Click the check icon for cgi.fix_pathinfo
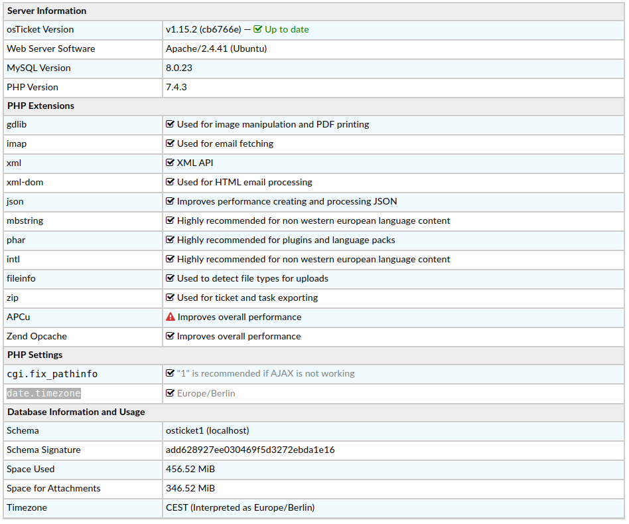The height and width of the screenshot is (524, 629). click(x=170, y=373)
